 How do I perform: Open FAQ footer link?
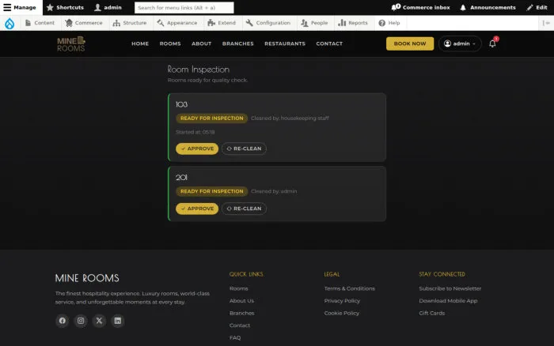[235, 338]
